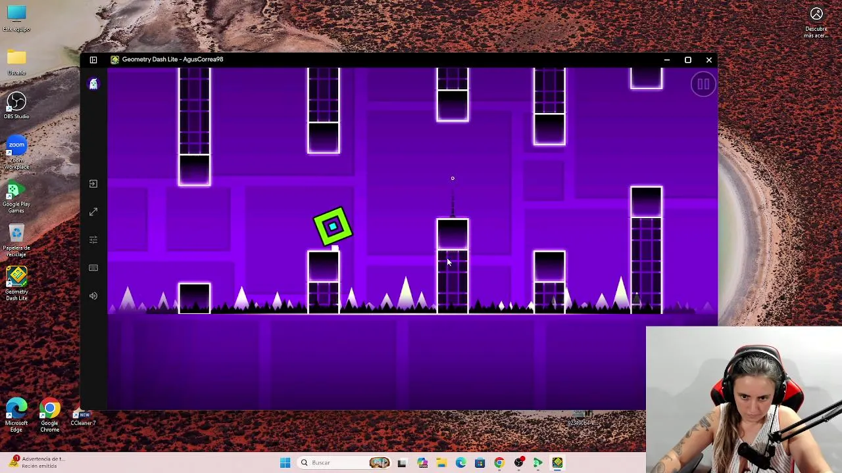The width and height of the screenshot is (842, 473).
Task: Open Microsoft Store from taskbar
Action: point(480,462)
